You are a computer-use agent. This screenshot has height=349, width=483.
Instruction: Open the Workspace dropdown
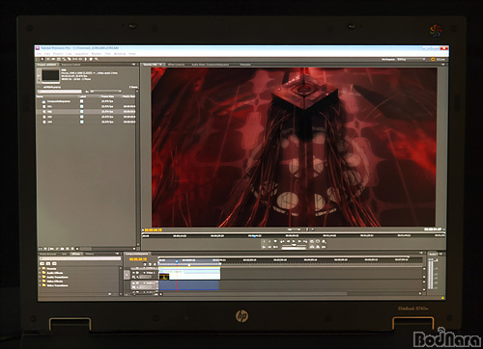pyautogui.click(x=412, y=60)
